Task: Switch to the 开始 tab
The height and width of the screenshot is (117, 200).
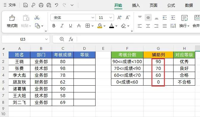Action: pos(118,5)
